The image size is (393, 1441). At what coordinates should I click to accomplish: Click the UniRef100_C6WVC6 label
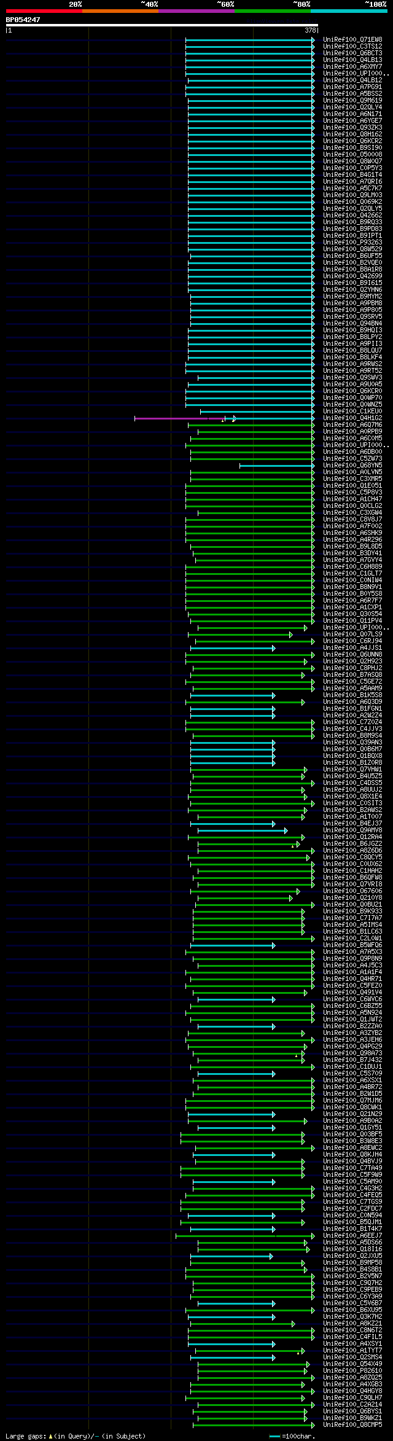352,999
